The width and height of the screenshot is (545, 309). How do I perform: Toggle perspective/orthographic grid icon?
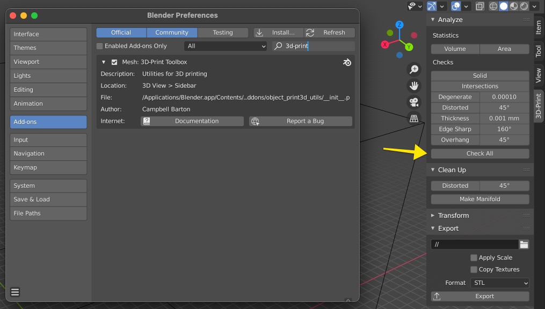click(x=414, y=119)
